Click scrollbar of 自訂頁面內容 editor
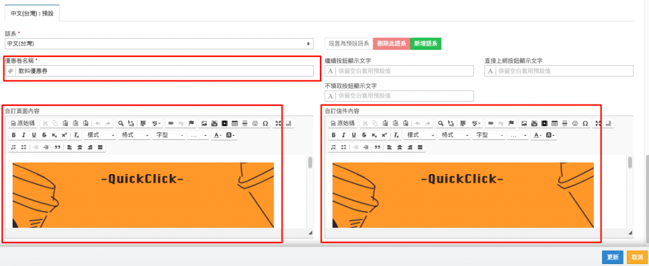The width and height of the screenshot is (649, 266). [310, 162]
